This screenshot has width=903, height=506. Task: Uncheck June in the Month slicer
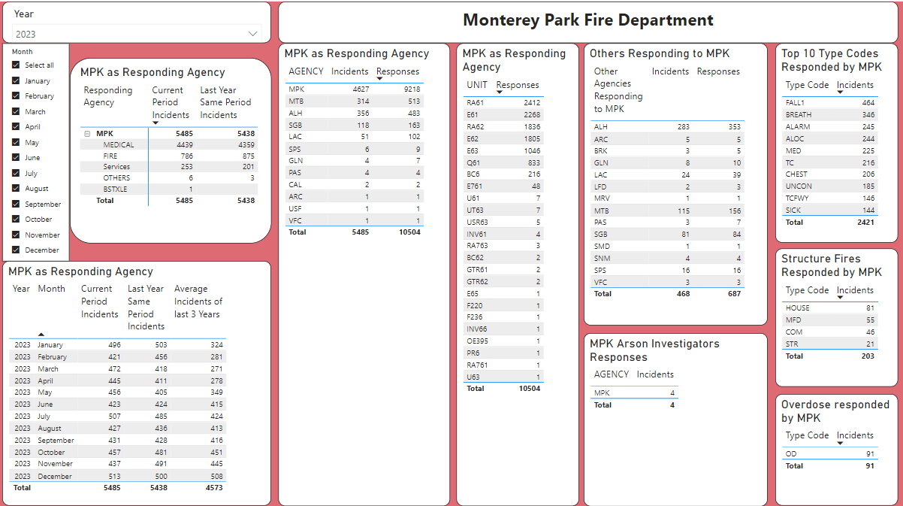pyautogui.click(x=16, y=158)
